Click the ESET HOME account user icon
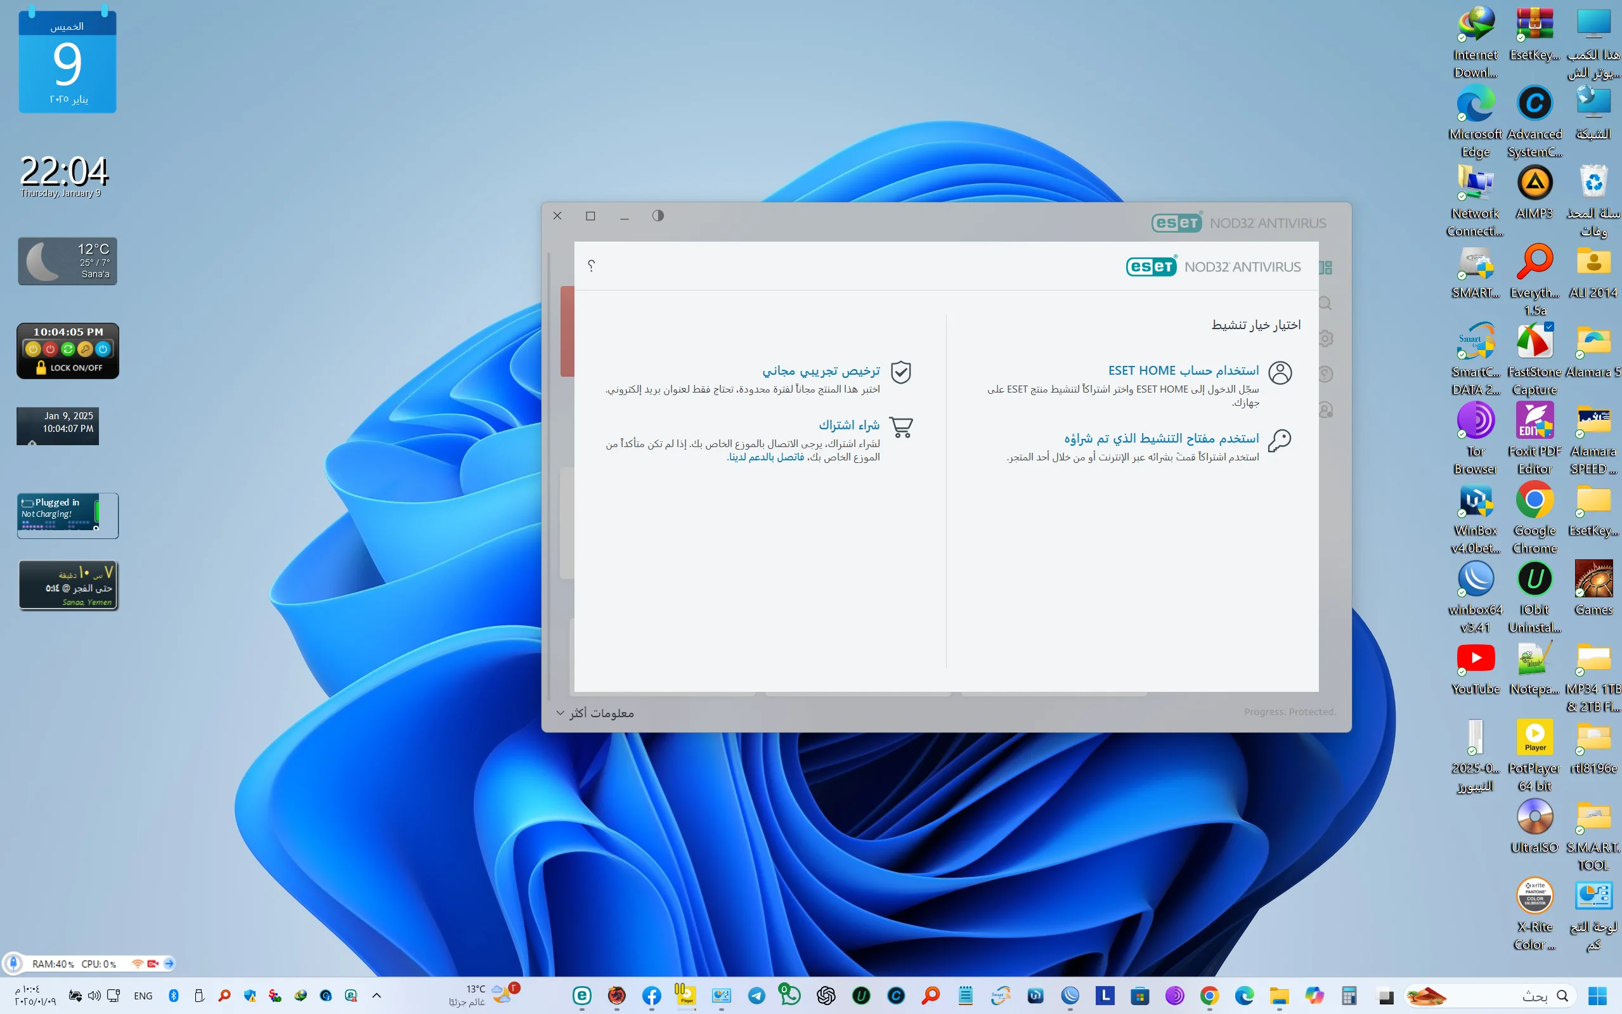Viewport: 1622px width, 1014px height. point(1280,372)
